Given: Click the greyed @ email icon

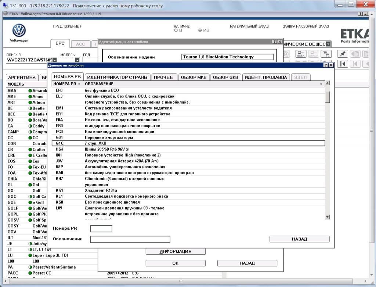Looking at the screenshot, I should (x=286, y=54).
